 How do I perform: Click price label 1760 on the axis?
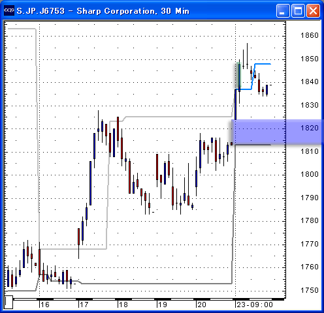click(310, 267)
